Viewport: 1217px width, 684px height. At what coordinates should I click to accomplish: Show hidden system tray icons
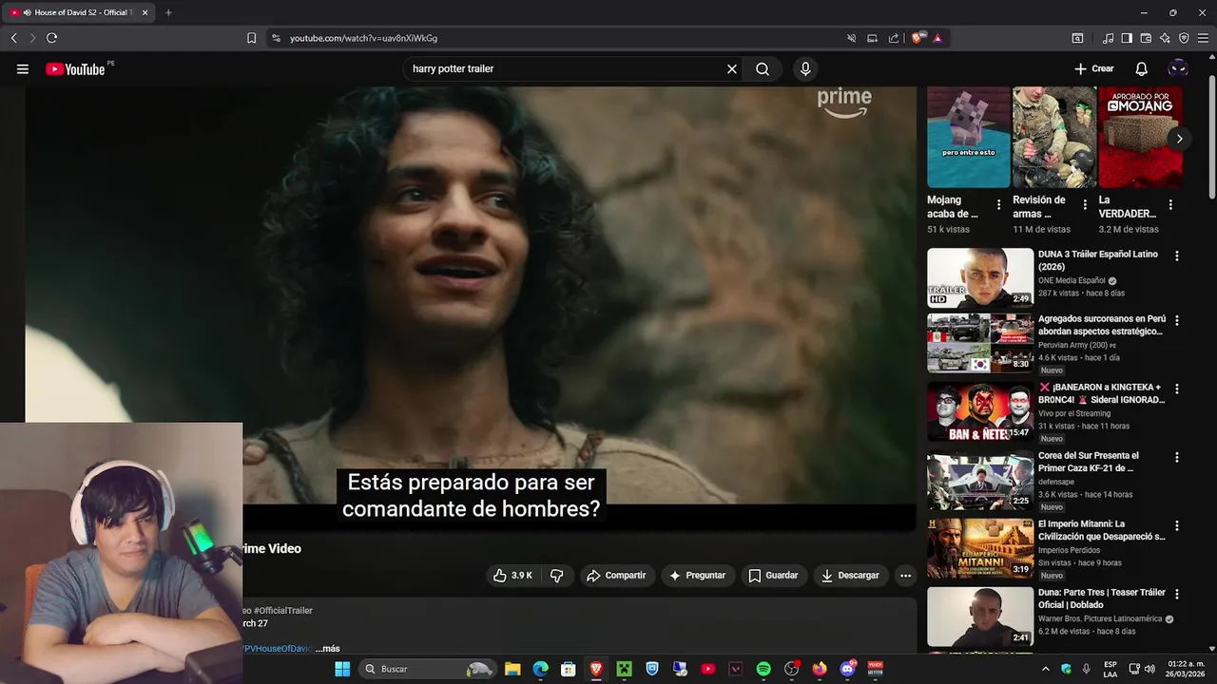1045,669
